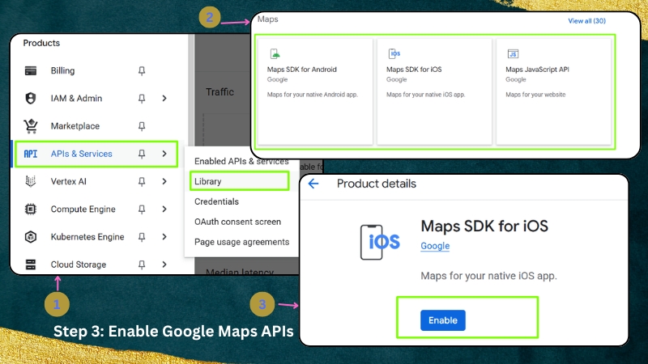Click the JS icon on Maps JavaScript card
This screenshot has height=364, width=648.
[x=513, y=53]
